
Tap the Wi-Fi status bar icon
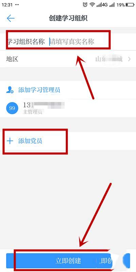92,5
